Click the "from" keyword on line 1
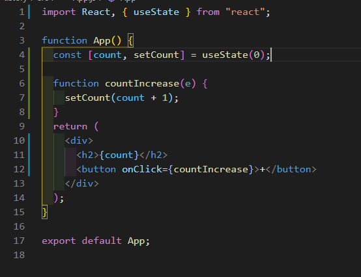 tap(208, 12)
